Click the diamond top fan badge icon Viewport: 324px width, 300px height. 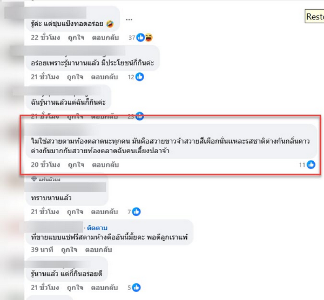34,179
